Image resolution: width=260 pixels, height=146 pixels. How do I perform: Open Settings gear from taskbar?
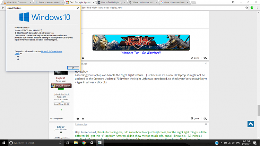click(x=92, y=143)
